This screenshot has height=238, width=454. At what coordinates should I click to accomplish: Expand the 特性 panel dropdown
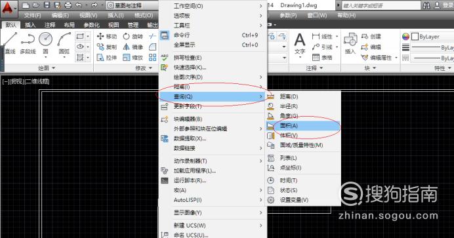point(443,68)
